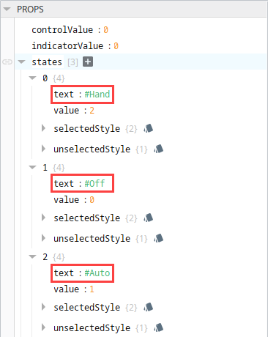Open style icon for state 0 unselectedStyle
The width and height of the screenshot is (268, 337).
point(159,149)
